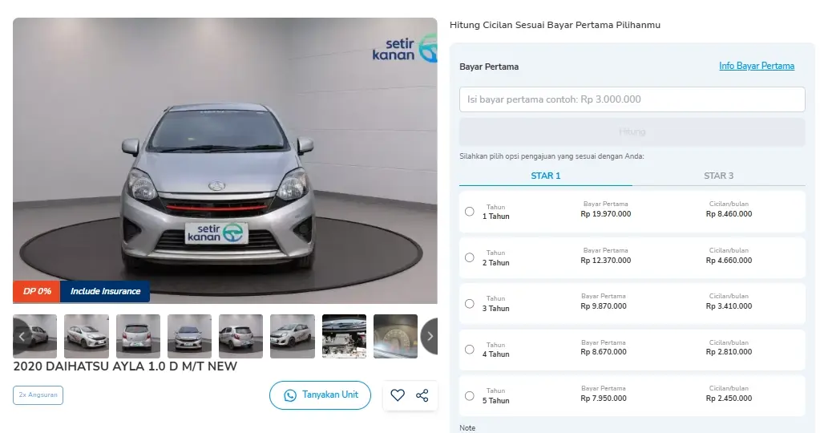Select fifth thumbnail showing rear-side view
Screen dimensions: 820x433
tap(240, 336)
